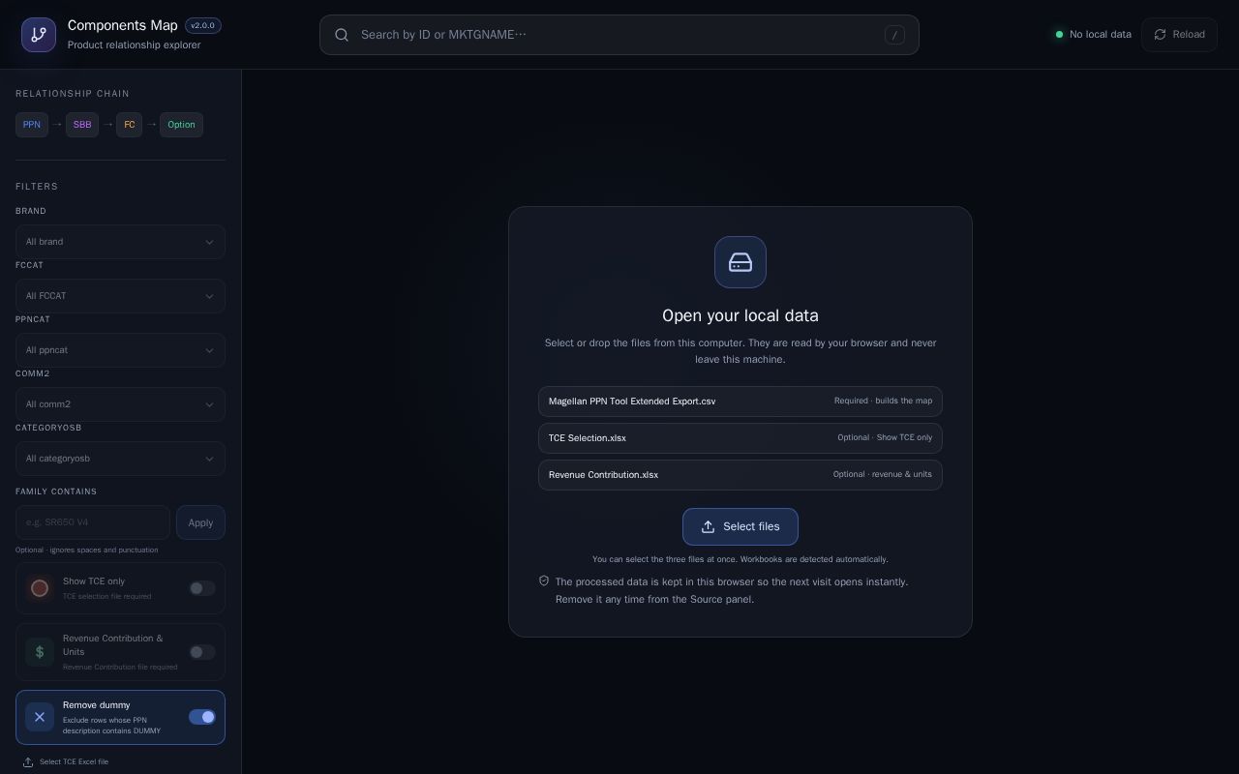
Task: Open the All brand dropdown
Action: (120, 242)
